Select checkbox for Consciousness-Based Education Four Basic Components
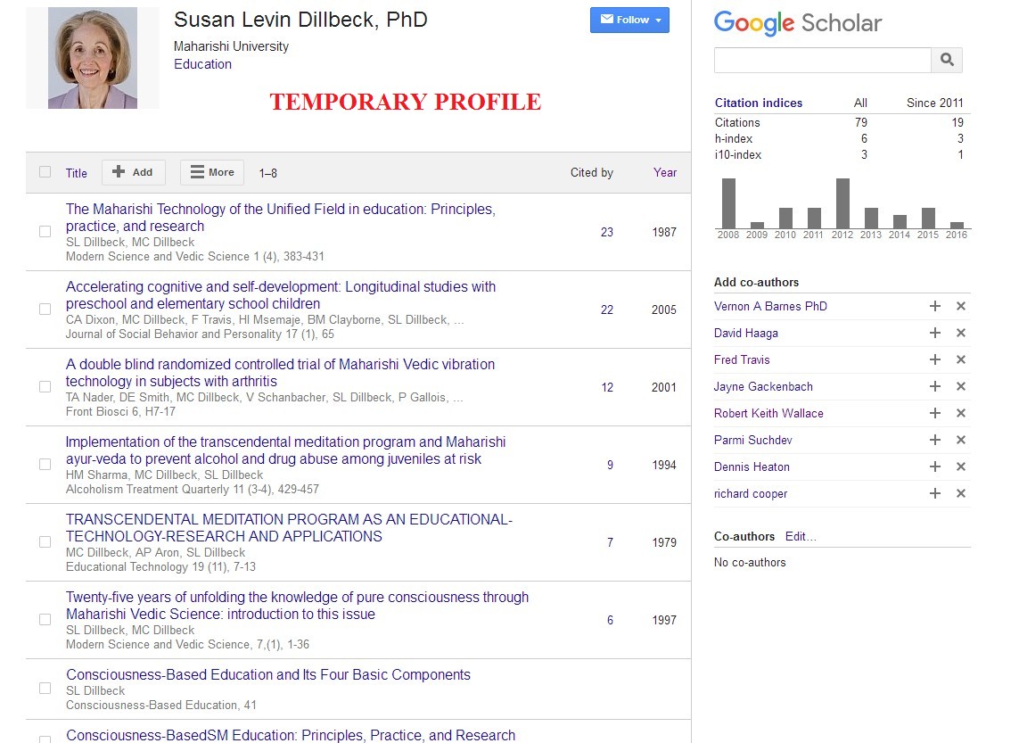The width and height of the screenshot is (1019, 743). (x=45, y=688)
